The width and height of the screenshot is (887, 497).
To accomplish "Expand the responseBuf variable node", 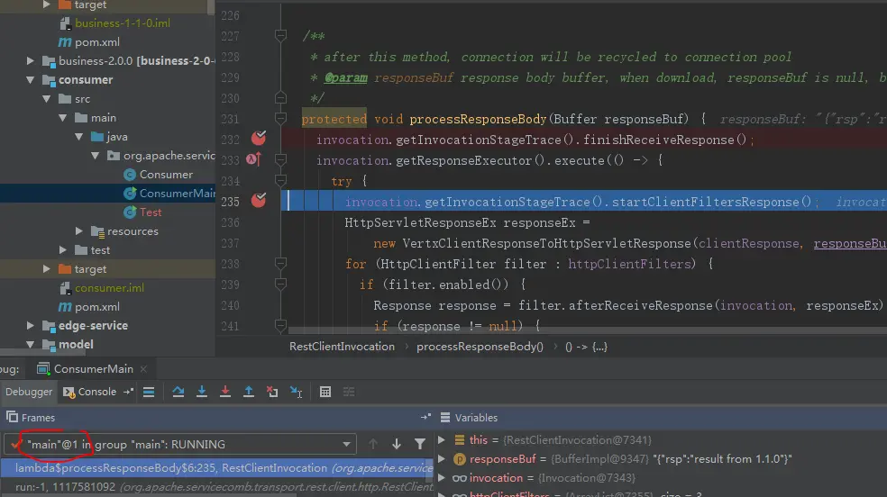I will [442, 459].
